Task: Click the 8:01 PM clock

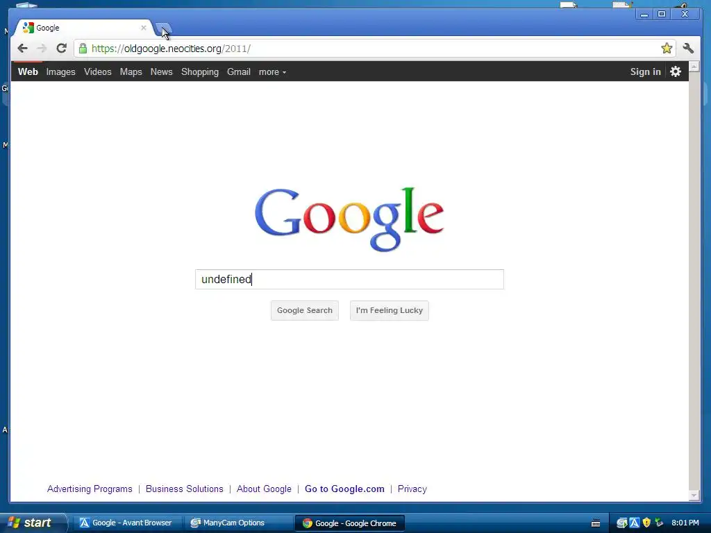Action: pyautogui.click(x=685, y=523)
